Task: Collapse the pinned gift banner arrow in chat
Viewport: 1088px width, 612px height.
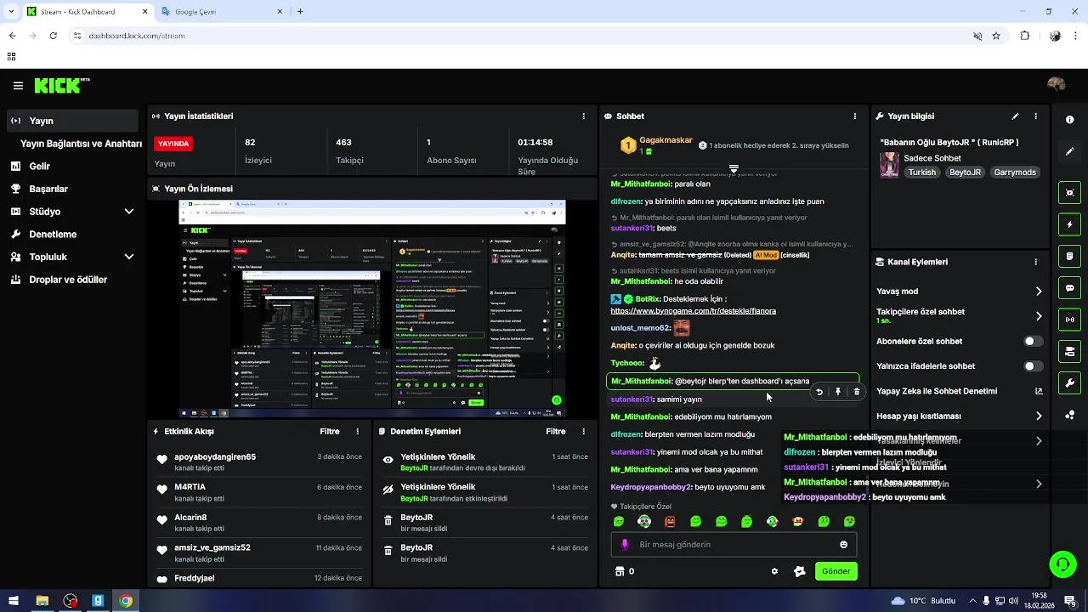Action: tap(734, 169)
